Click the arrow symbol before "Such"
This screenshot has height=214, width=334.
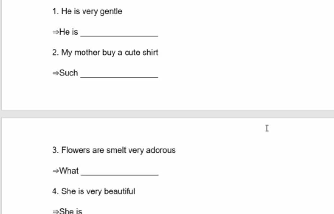(x=55, y=73)
